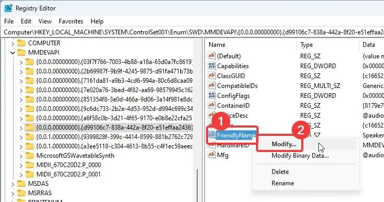Screen dimensions: 384x202
Task: Click the MSDAS folder icon
Action: click(x=21, y=183)
